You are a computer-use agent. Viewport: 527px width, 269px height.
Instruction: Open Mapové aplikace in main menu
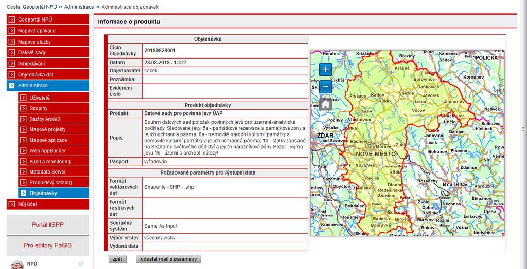coord(48,31)
